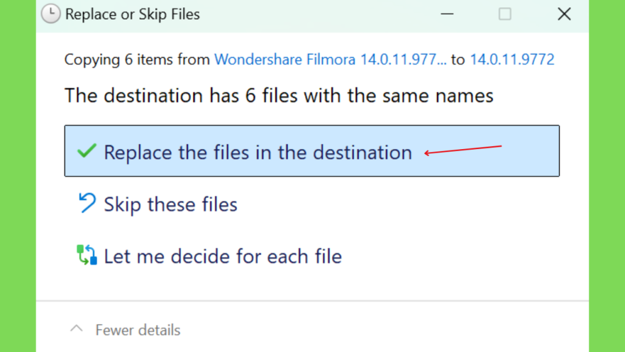Click the greyed-out maximize square button
Screen dimensions: 625x352
(505, 14)
